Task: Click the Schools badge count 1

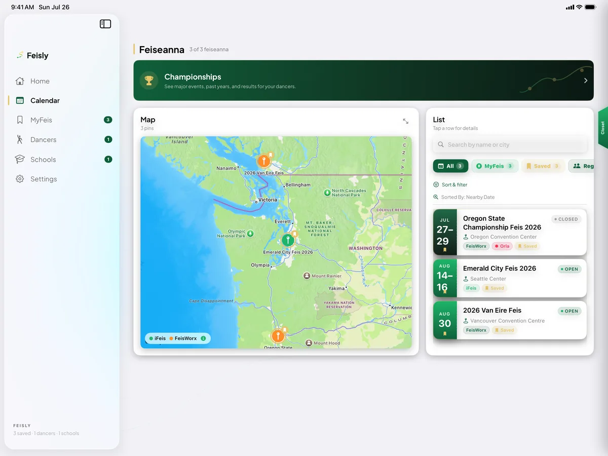Action: point(108,159)
